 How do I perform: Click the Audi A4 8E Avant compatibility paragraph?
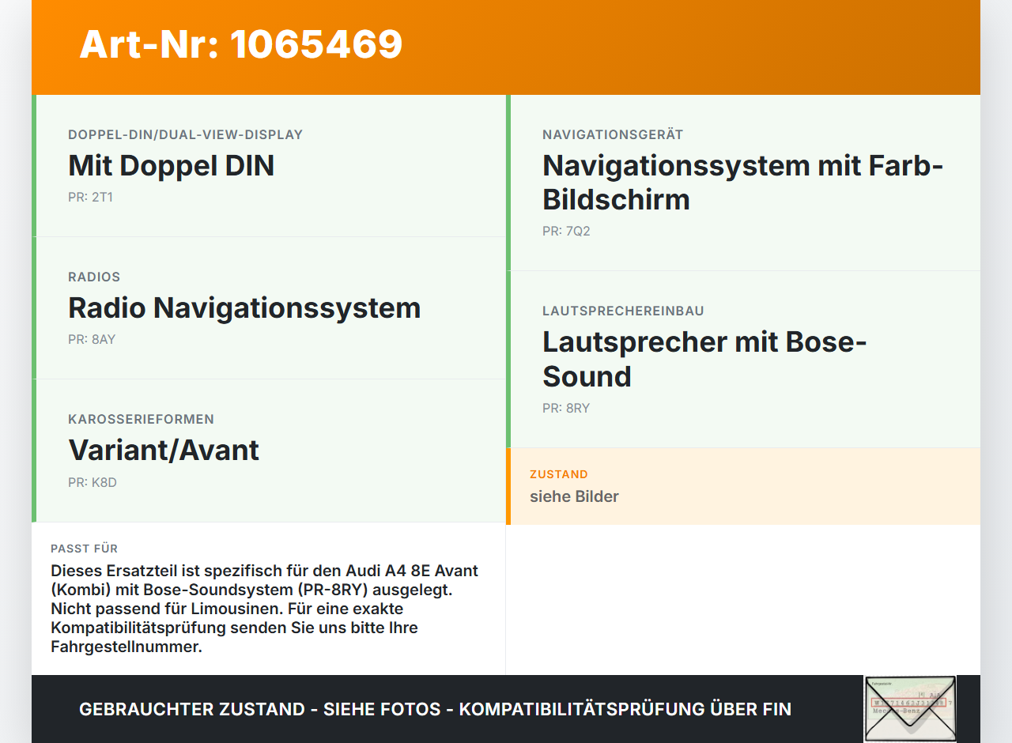tap(265, 609)
